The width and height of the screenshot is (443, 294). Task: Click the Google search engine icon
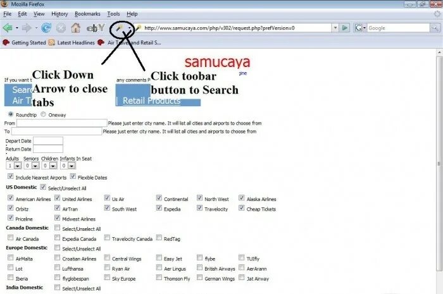pyautogui.click(x=358, y=28)
